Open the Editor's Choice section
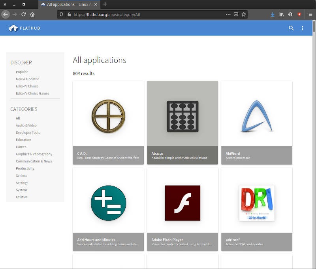 pos(27,86)
